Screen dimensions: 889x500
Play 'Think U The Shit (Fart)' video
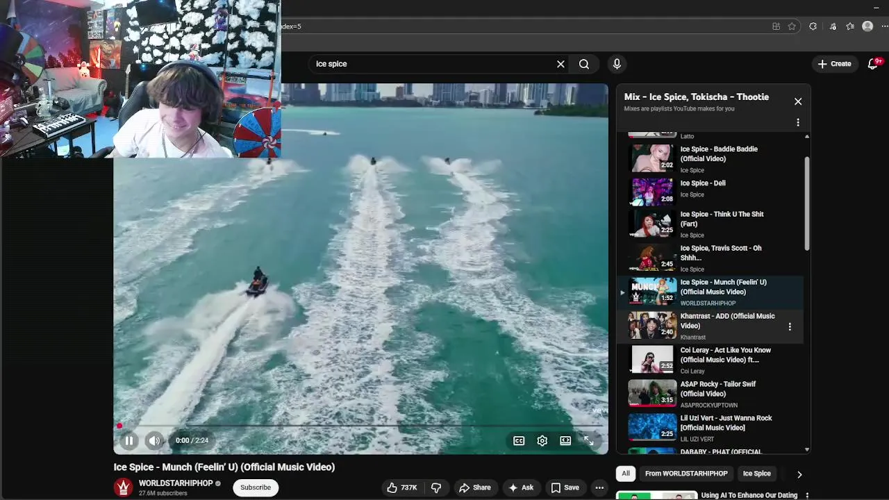712,225
